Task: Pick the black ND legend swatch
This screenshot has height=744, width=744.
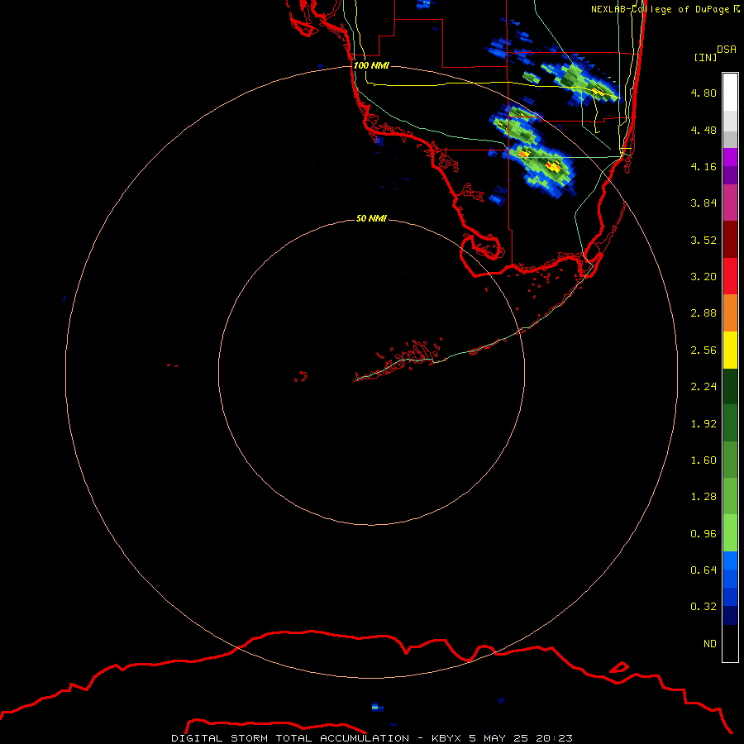Action: [730, 643]
